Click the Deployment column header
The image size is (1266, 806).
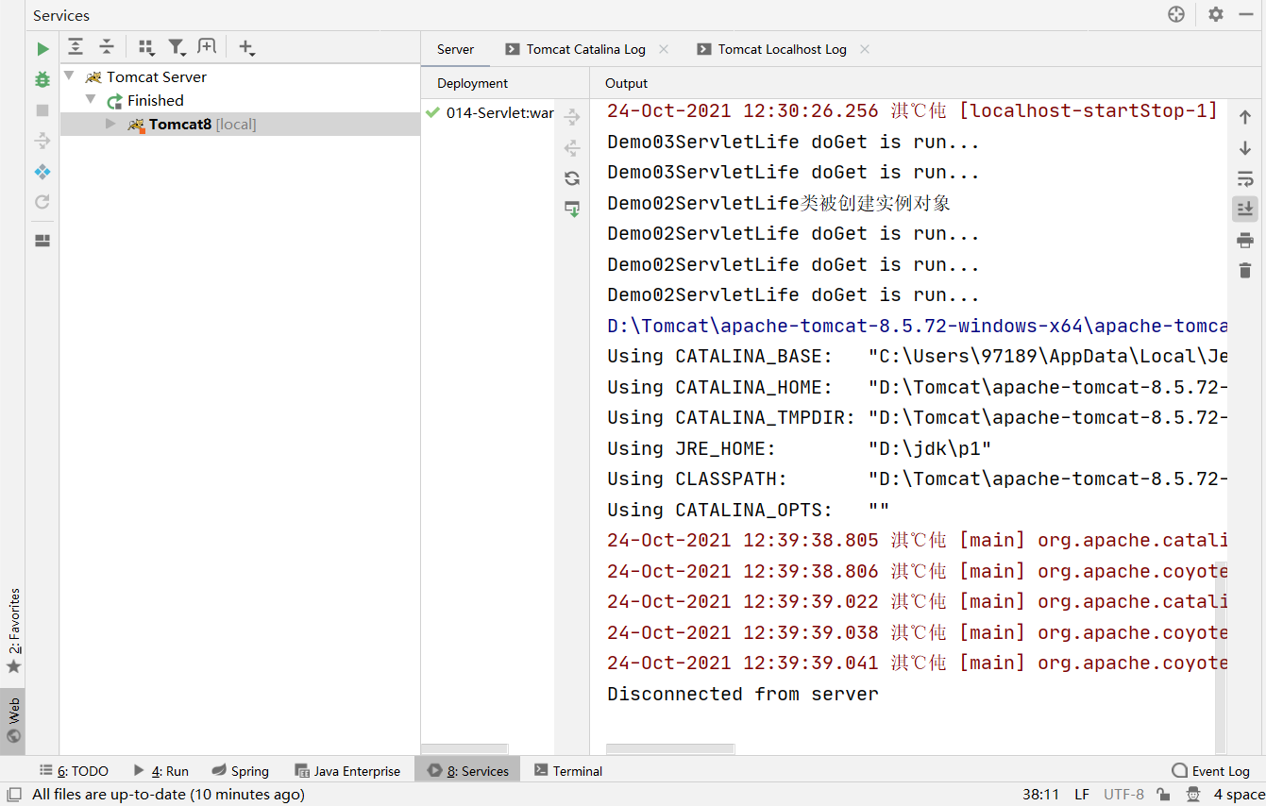coord(472,83)
